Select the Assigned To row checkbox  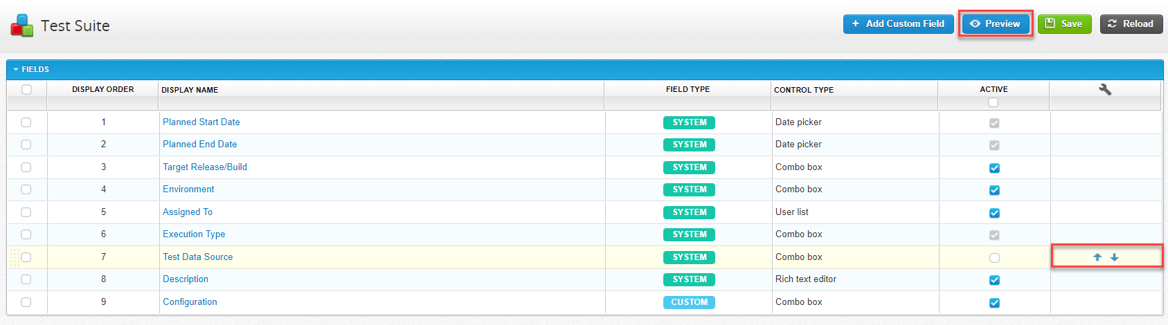(x=26, y=212)
